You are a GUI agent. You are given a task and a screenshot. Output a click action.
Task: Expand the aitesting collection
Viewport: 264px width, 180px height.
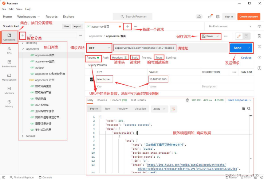[x=23, y=43]
